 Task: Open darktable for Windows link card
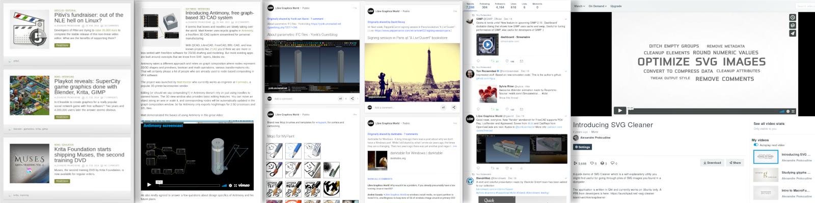413,159
